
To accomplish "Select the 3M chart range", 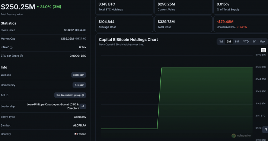I will point(229,42).
